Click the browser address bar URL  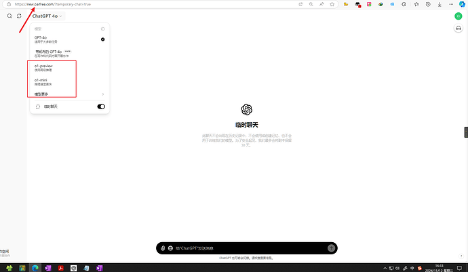coord(53,4)
